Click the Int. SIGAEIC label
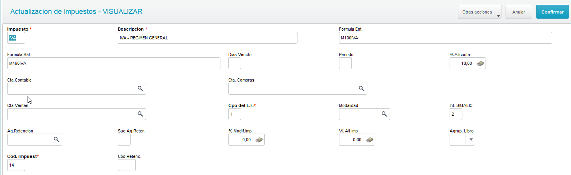The width and height of the screenshot is (571, 175). point(461,105)
